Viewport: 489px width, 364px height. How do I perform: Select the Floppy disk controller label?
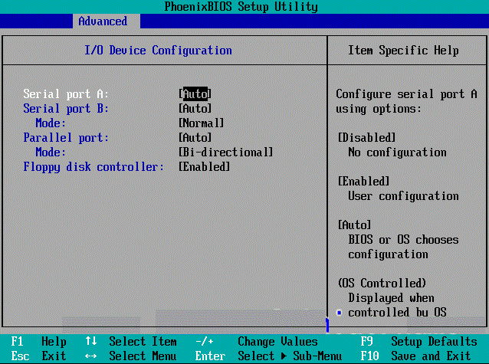pos(94,166)
